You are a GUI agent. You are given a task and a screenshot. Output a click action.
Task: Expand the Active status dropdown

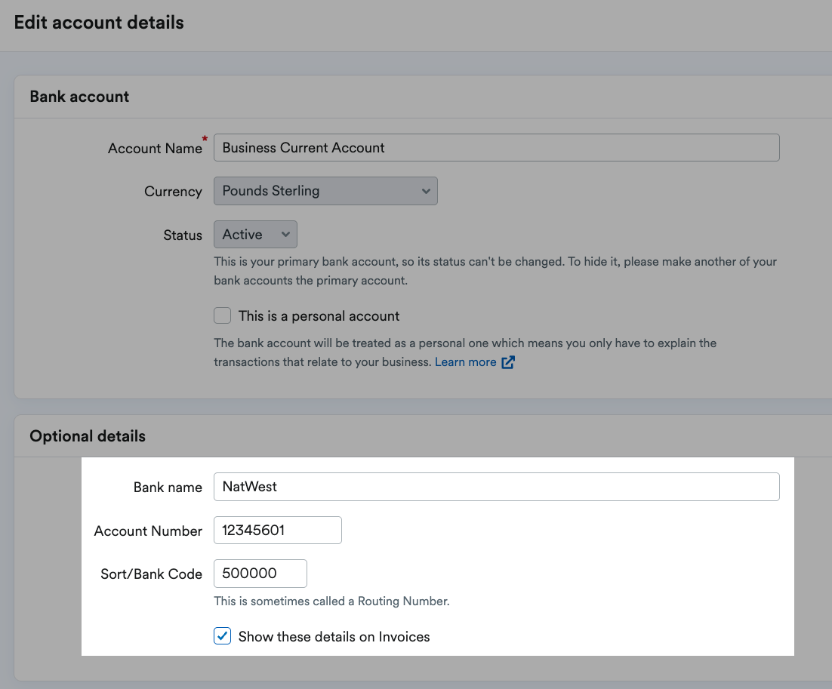(x=254, y=234)
